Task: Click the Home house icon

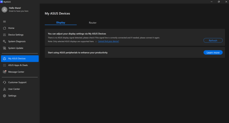Action: 4,28
